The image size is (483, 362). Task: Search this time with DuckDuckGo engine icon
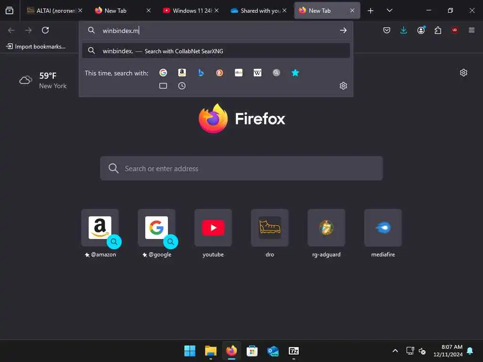(220, 73)
